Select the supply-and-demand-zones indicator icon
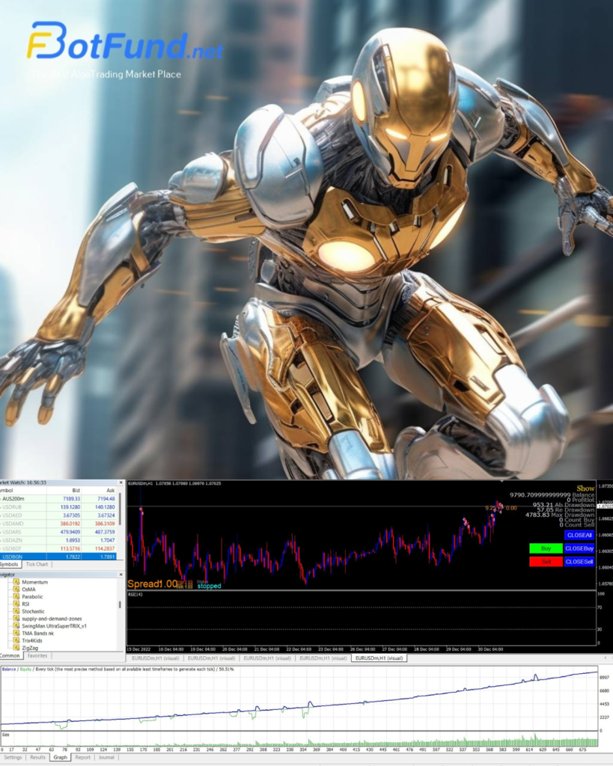The image size is (613, 766). click(16, 618)
